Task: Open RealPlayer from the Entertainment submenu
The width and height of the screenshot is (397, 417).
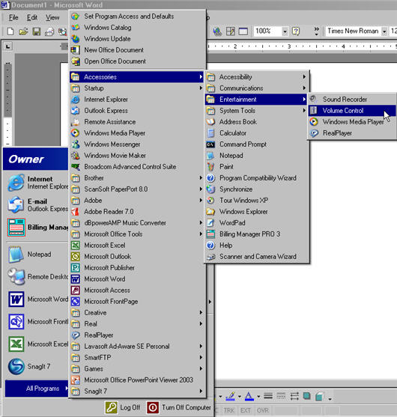Action: pyautogui.click(x=352, y=133)
